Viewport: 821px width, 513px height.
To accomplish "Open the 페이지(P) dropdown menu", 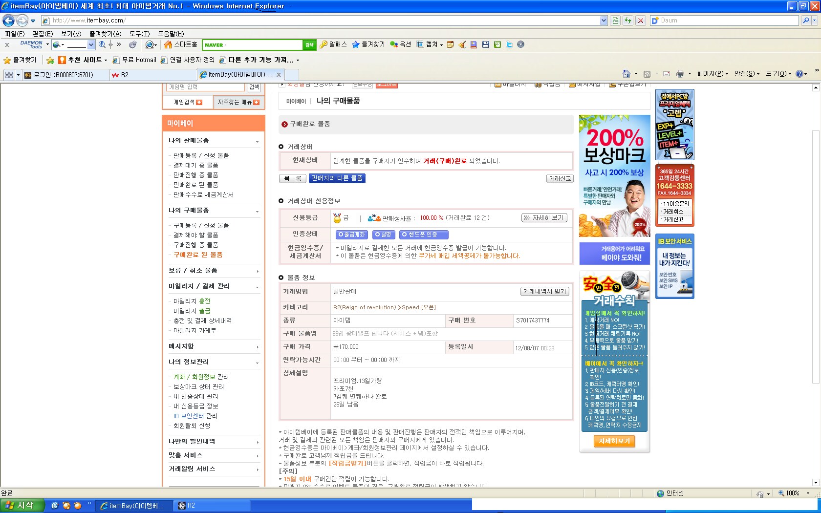I will point(713,74).
